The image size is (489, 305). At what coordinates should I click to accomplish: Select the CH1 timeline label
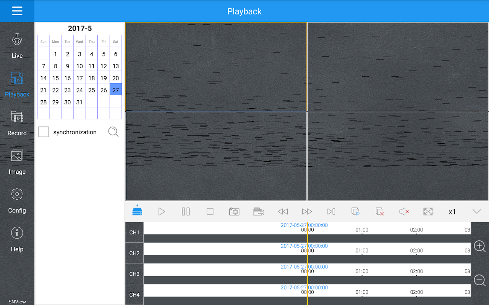click(134, 232)
